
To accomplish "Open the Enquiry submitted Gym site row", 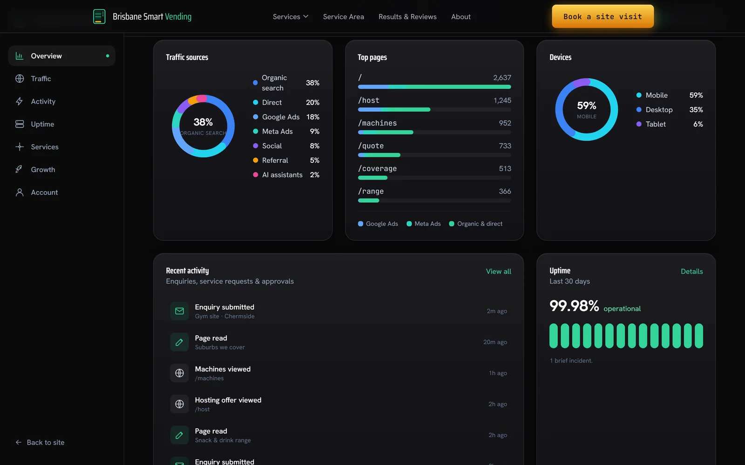I will [x=339, y=311].
